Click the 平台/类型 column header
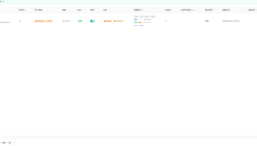The width and height of the screenshot is (257, 146). [x=38, y=10]
